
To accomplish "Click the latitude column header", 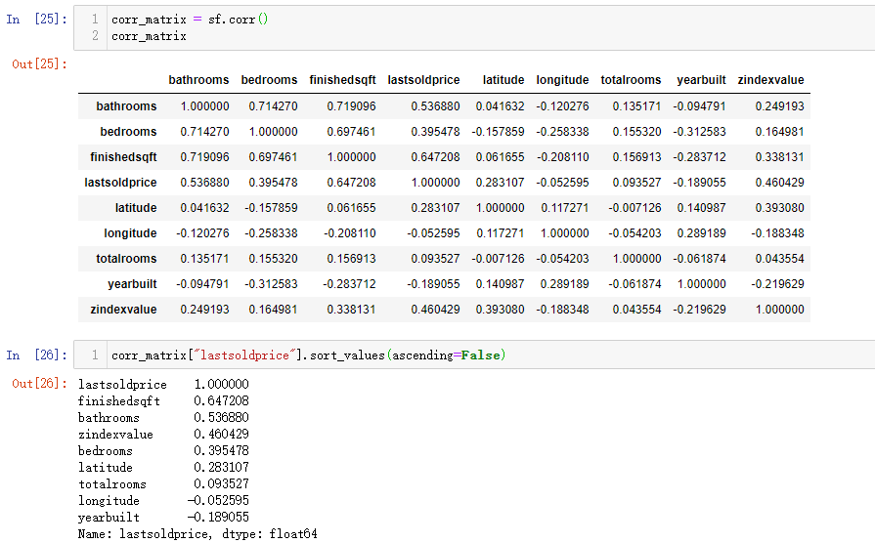I will pyautogui.click(x=503, y=80).
